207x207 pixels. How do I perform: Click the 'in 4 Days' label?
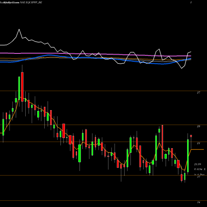(199, 174)
